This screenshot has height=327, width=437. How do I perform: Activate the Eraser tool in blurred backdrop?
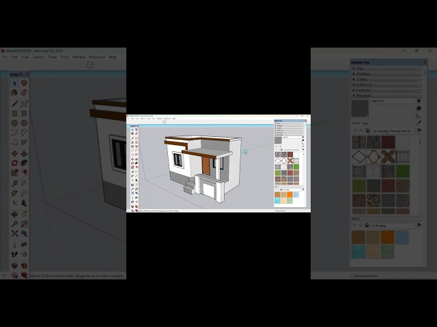[25, 93]
